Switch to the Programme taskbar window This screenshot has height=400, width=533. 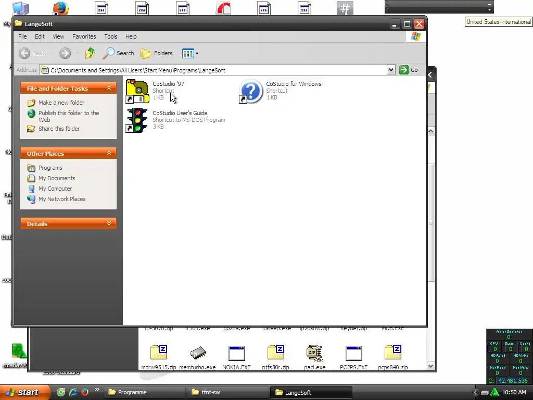tap(144, 392)
